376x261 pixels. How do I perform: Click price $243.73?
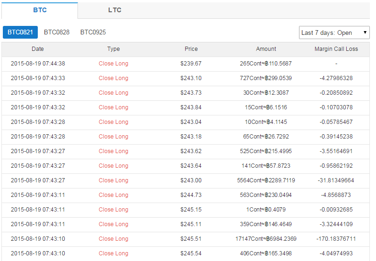point(191,93)
